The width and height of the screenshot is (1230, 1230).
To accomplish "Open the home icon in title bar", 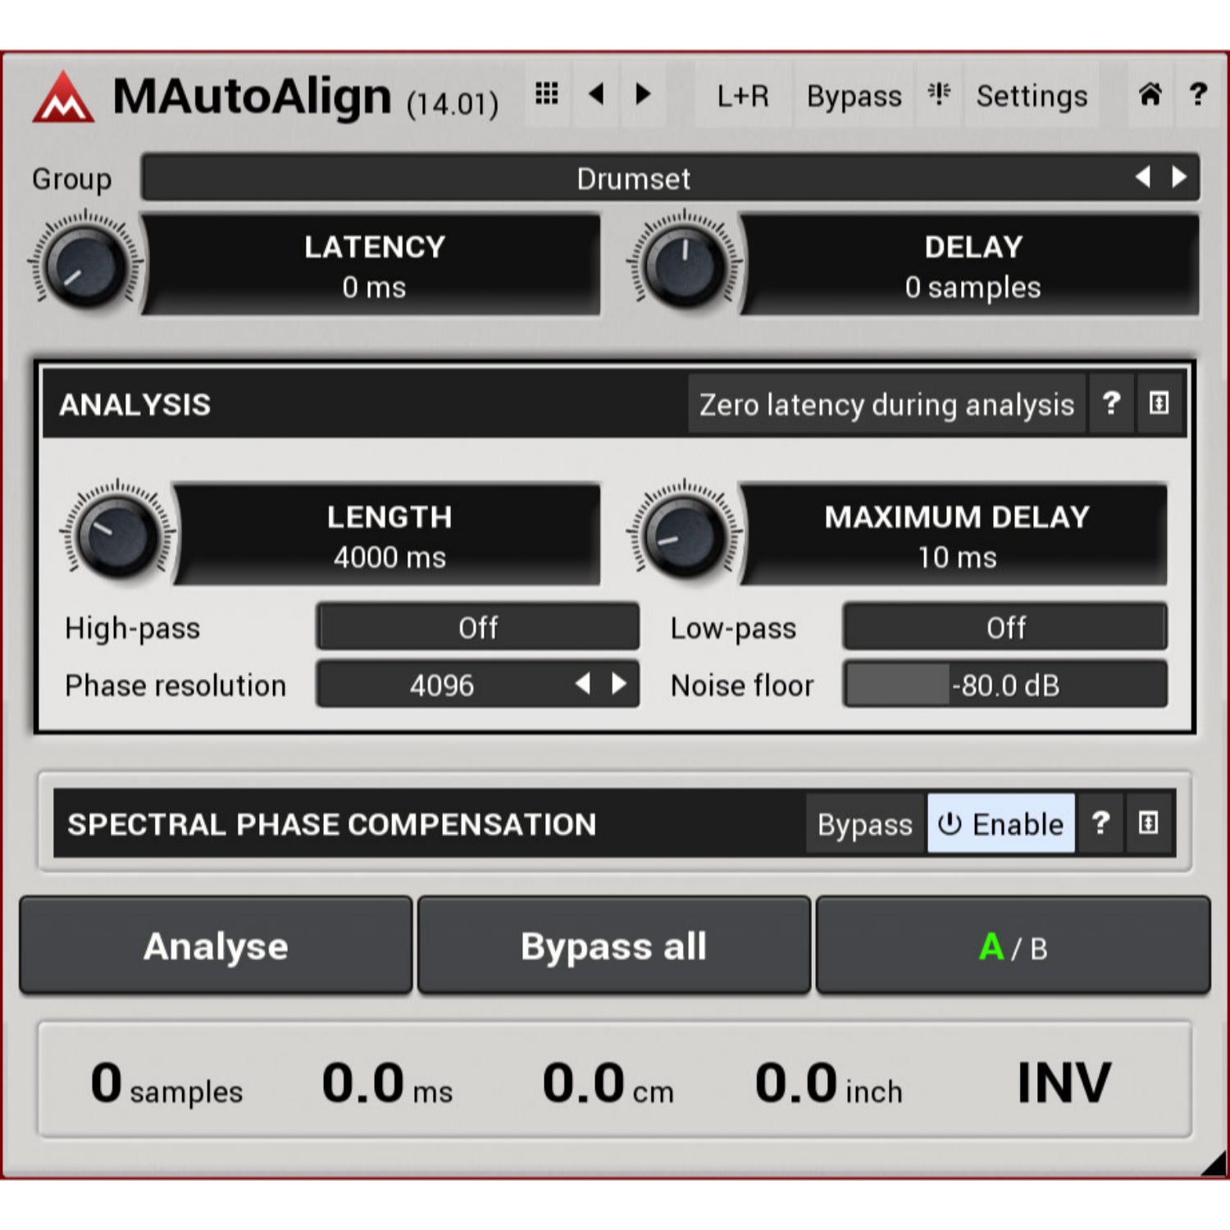I will tap(1150, 95).
